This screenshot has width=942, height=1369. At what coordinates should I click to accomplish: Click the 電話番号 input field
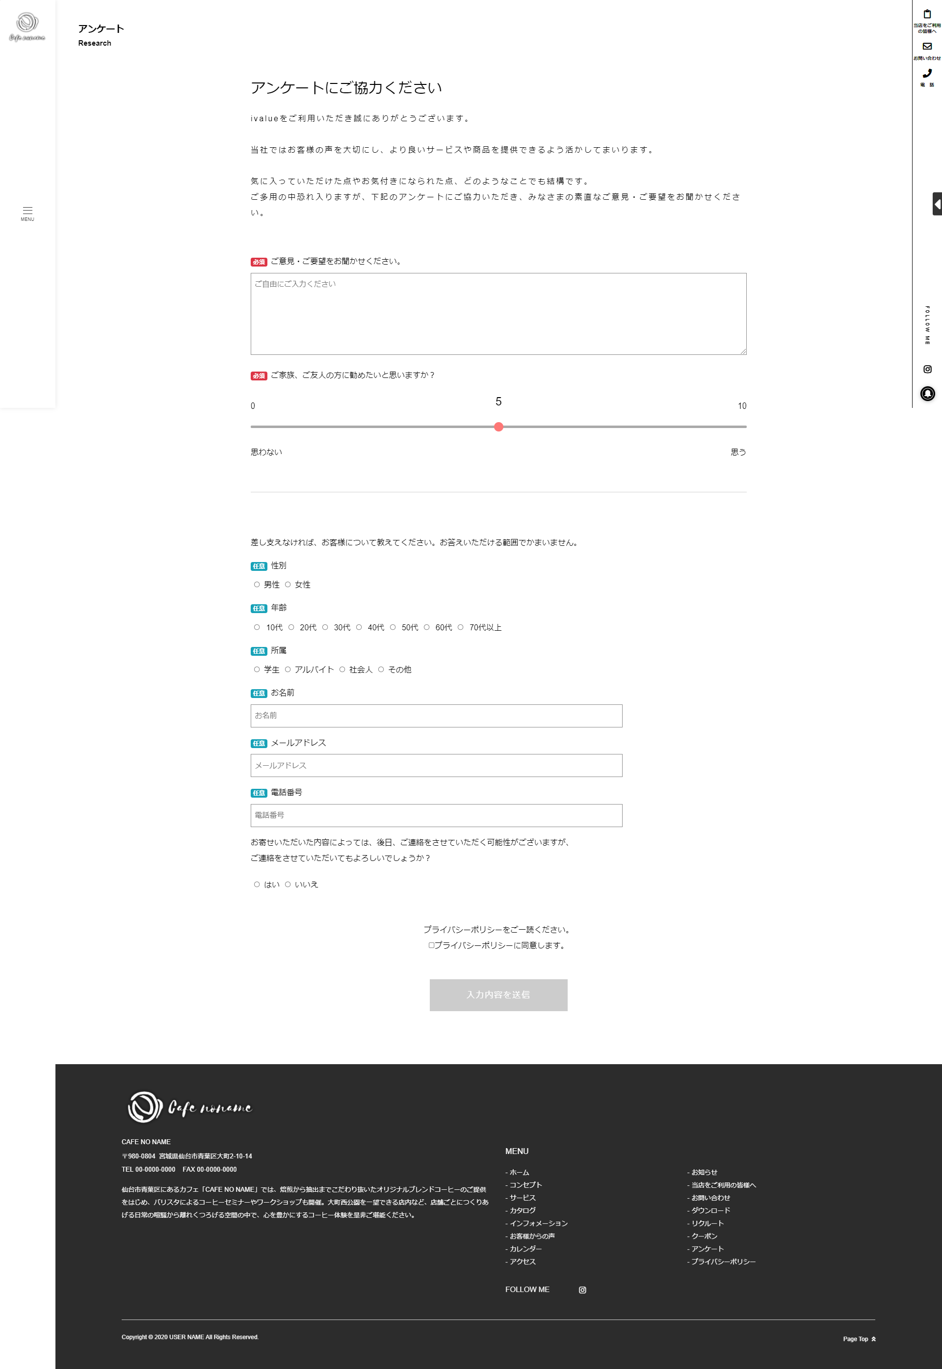(436, 815)
